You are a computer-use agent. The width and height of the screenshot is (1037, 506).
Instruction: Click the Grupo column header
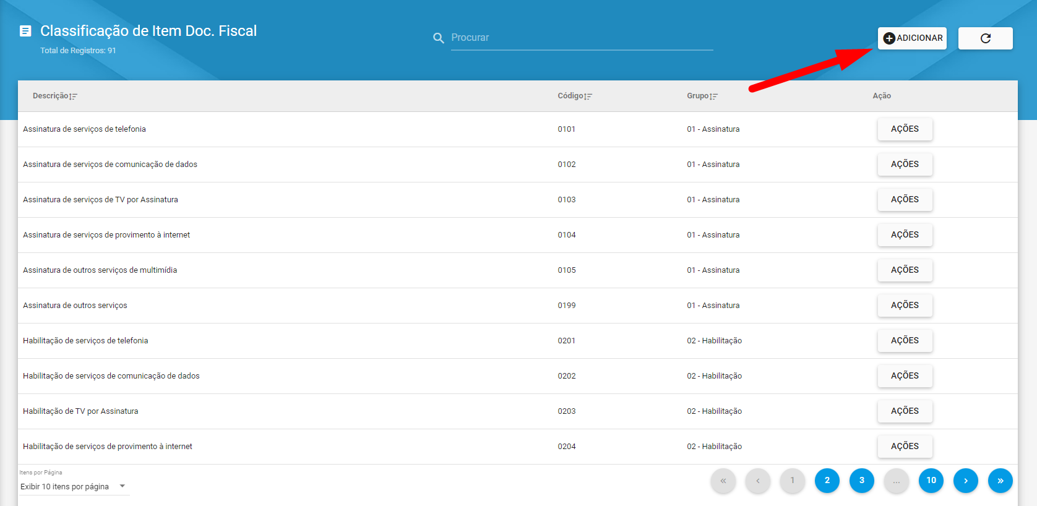tap(697, 96)
